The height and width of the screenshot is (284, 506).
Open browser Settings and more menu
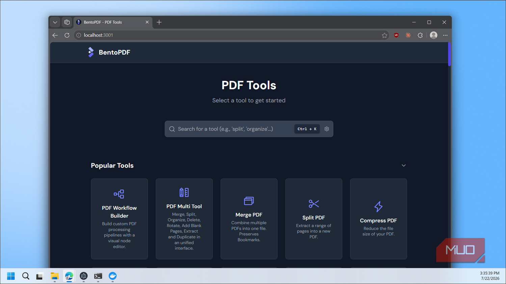pos(445,35)
